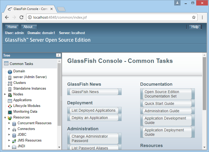Expand the JNDI tree node

(9, 146)
